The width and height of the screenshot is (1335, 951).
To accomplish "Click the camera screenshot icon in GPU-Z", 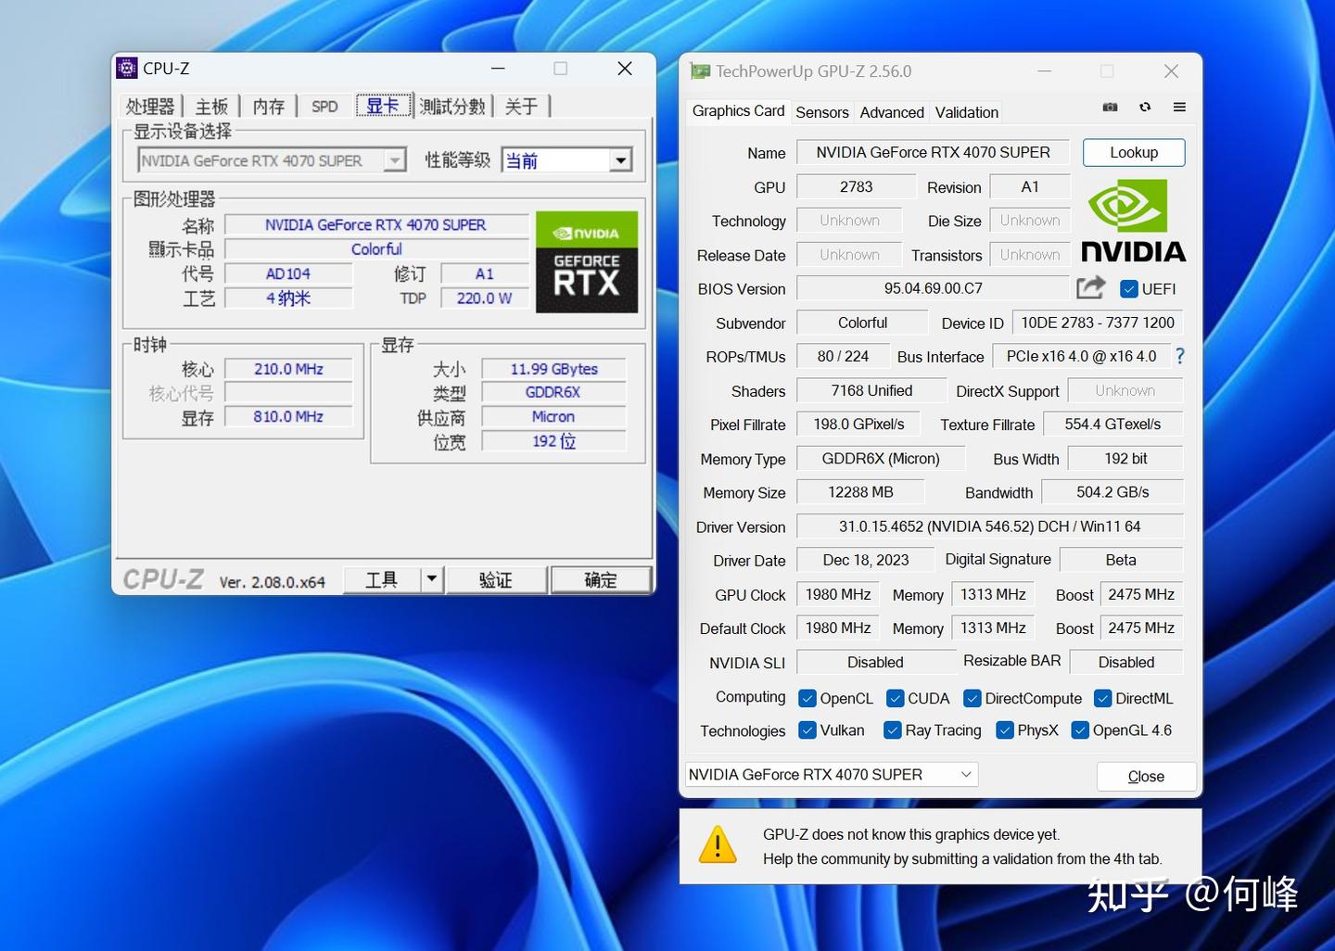I will pos(1109,107).
